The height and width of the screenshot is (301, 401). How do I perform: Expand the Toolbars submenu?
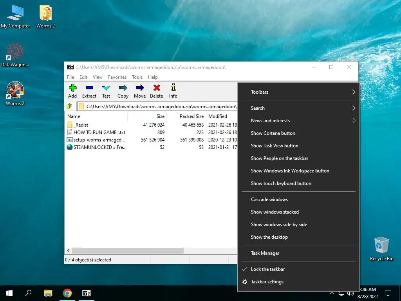(x=298, y=92)
